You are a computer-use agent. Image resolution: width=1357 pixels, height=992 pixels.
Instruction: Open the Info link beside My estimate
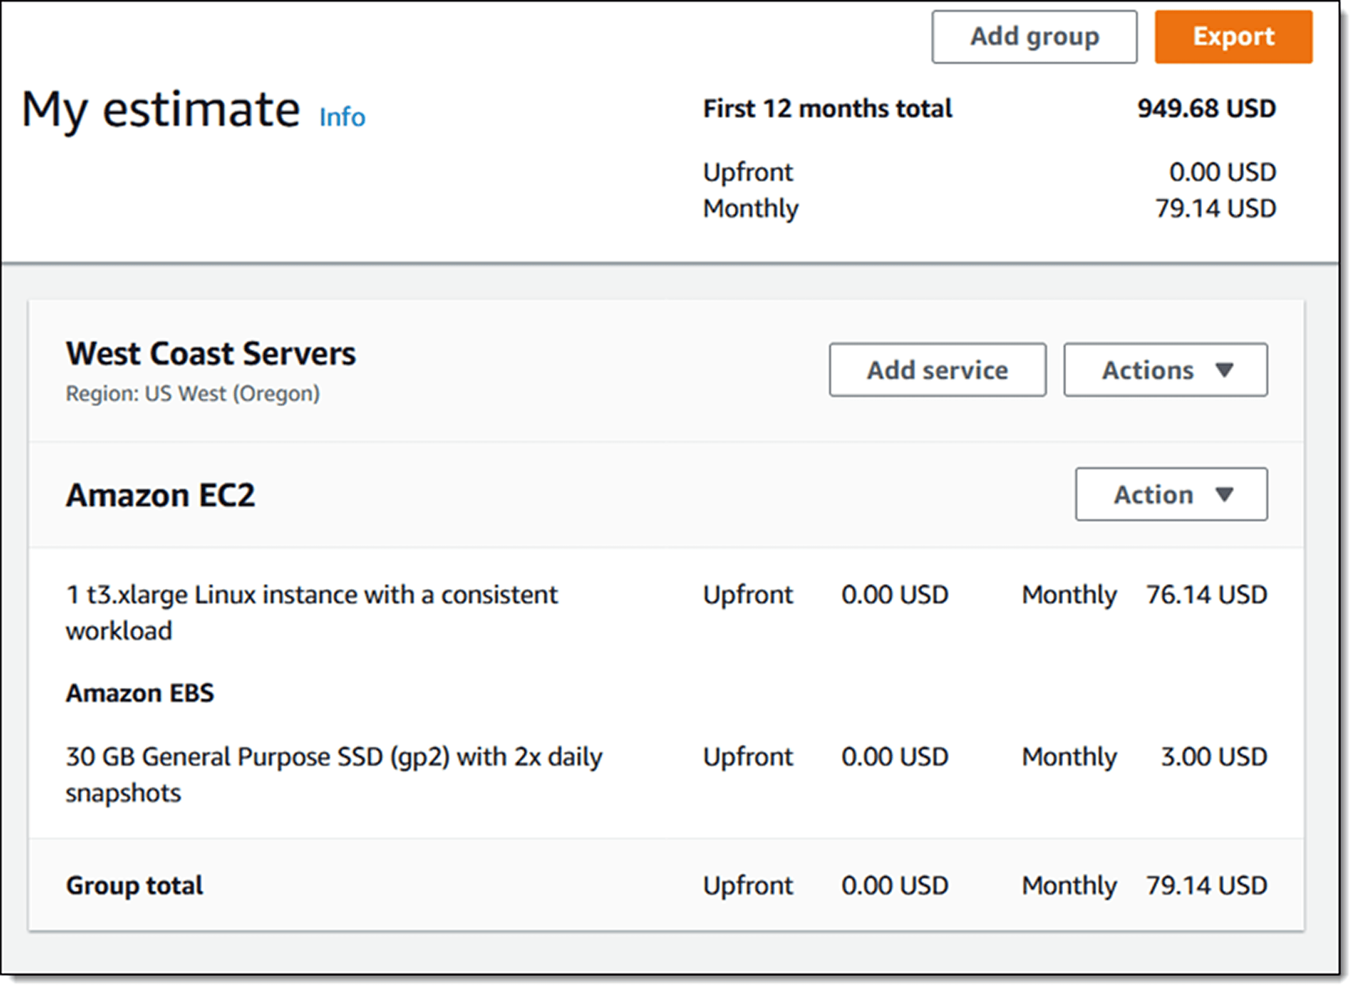[x=342, y=117]
